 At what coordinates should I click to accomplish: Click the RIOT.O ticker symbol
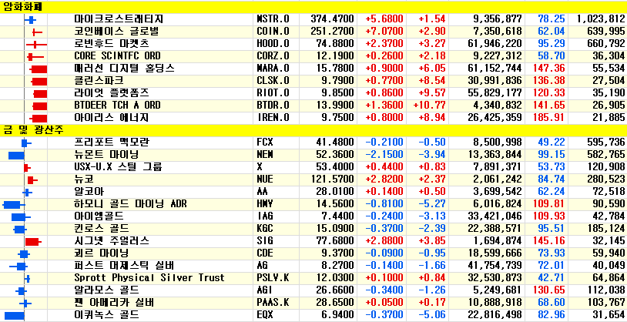click(273, 92)
